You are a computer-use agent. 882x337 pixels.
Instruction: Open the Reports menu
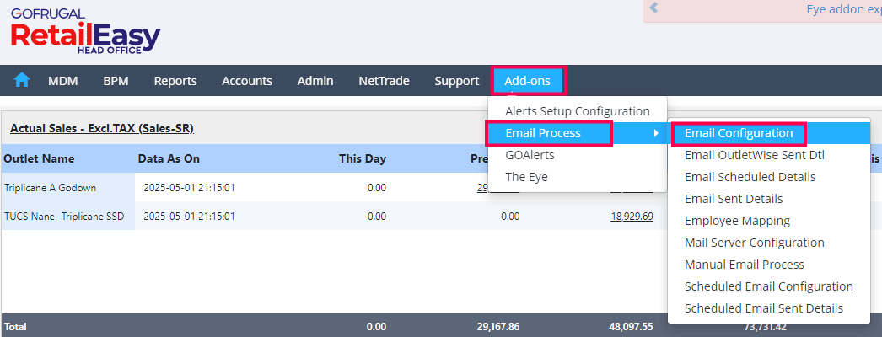pyautogui.click(x=175, y=81)
